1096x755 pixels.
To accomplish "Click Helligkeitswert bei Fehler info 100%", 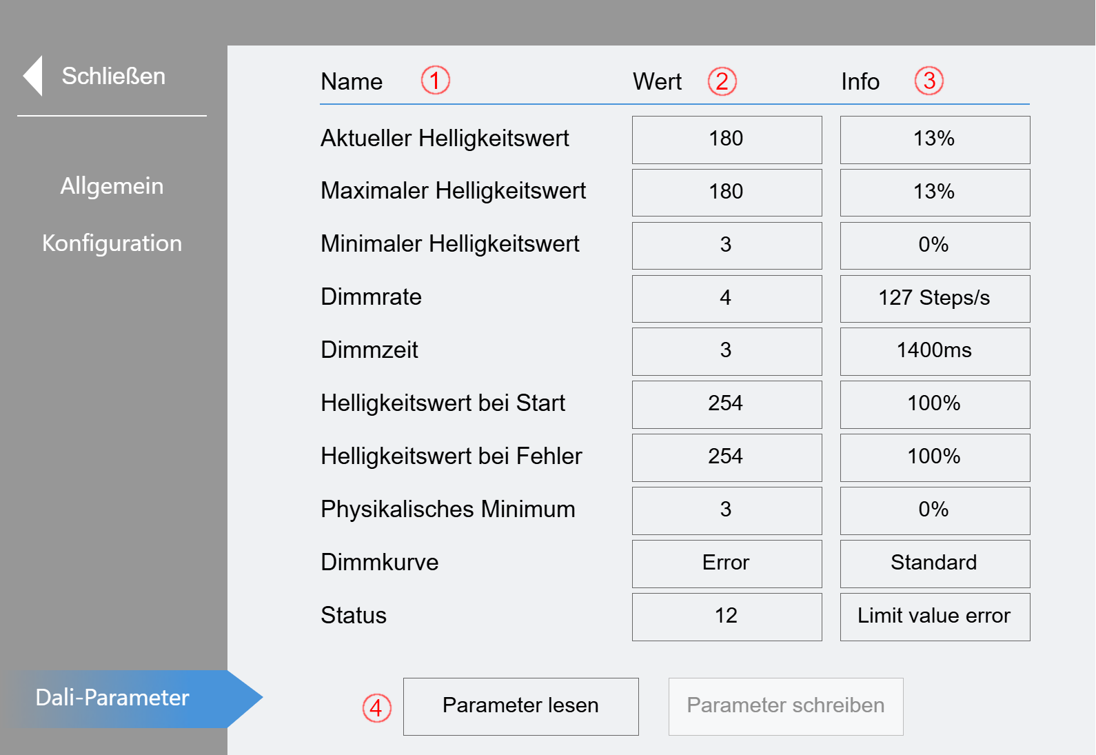I will pyautogui.click(x=935, y=458).
